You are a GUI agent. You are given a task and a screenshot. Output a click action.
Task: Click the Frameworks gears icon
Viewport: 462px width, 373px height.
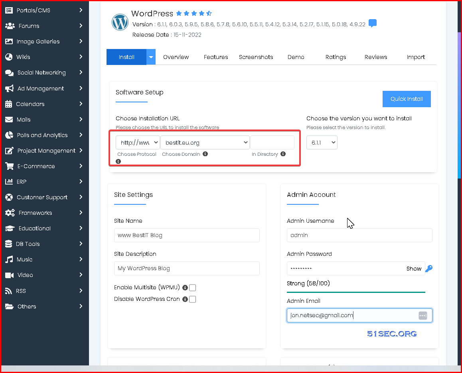tap(10, 213)
